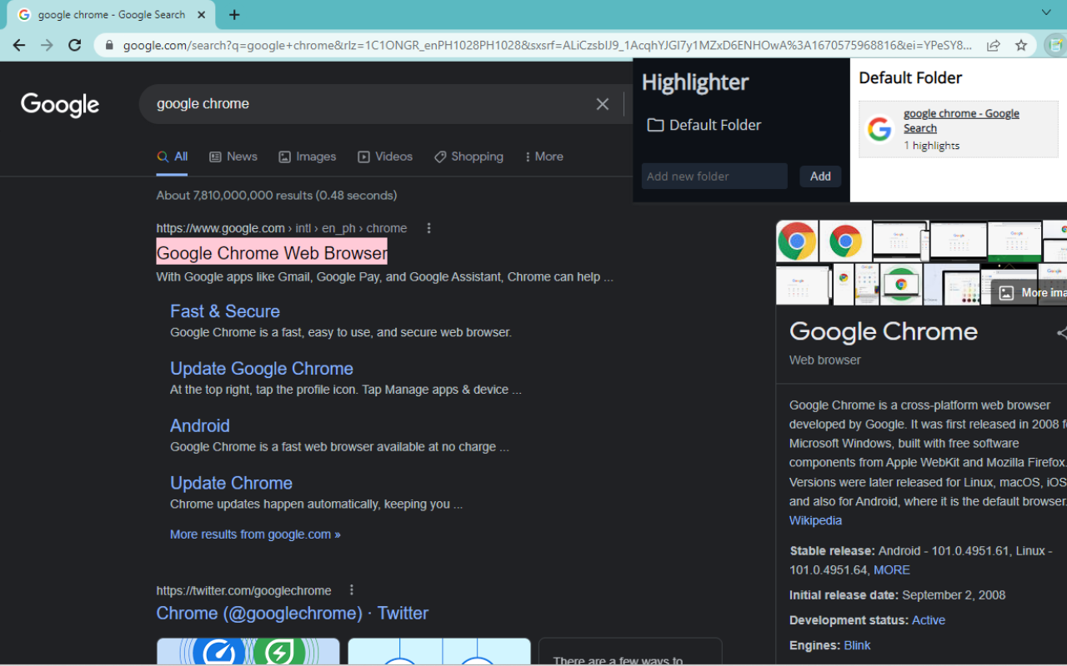
Task: Open the Blink engine link
Action: (x=857, y=645)
